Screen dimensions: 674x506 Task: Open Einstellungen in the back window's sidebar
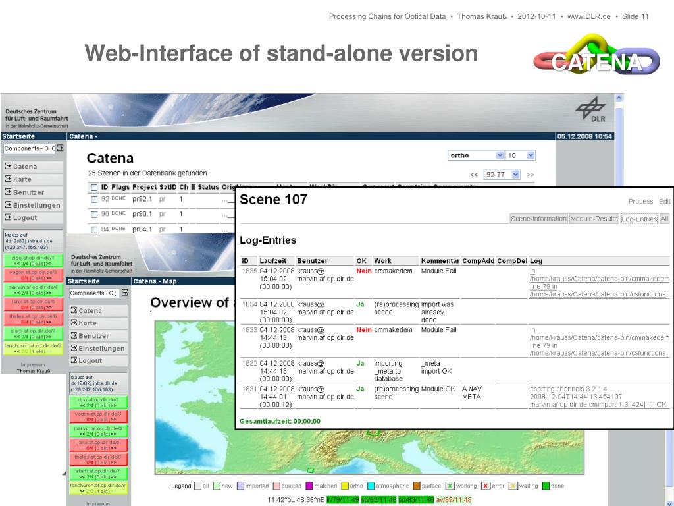coord(33,206)
